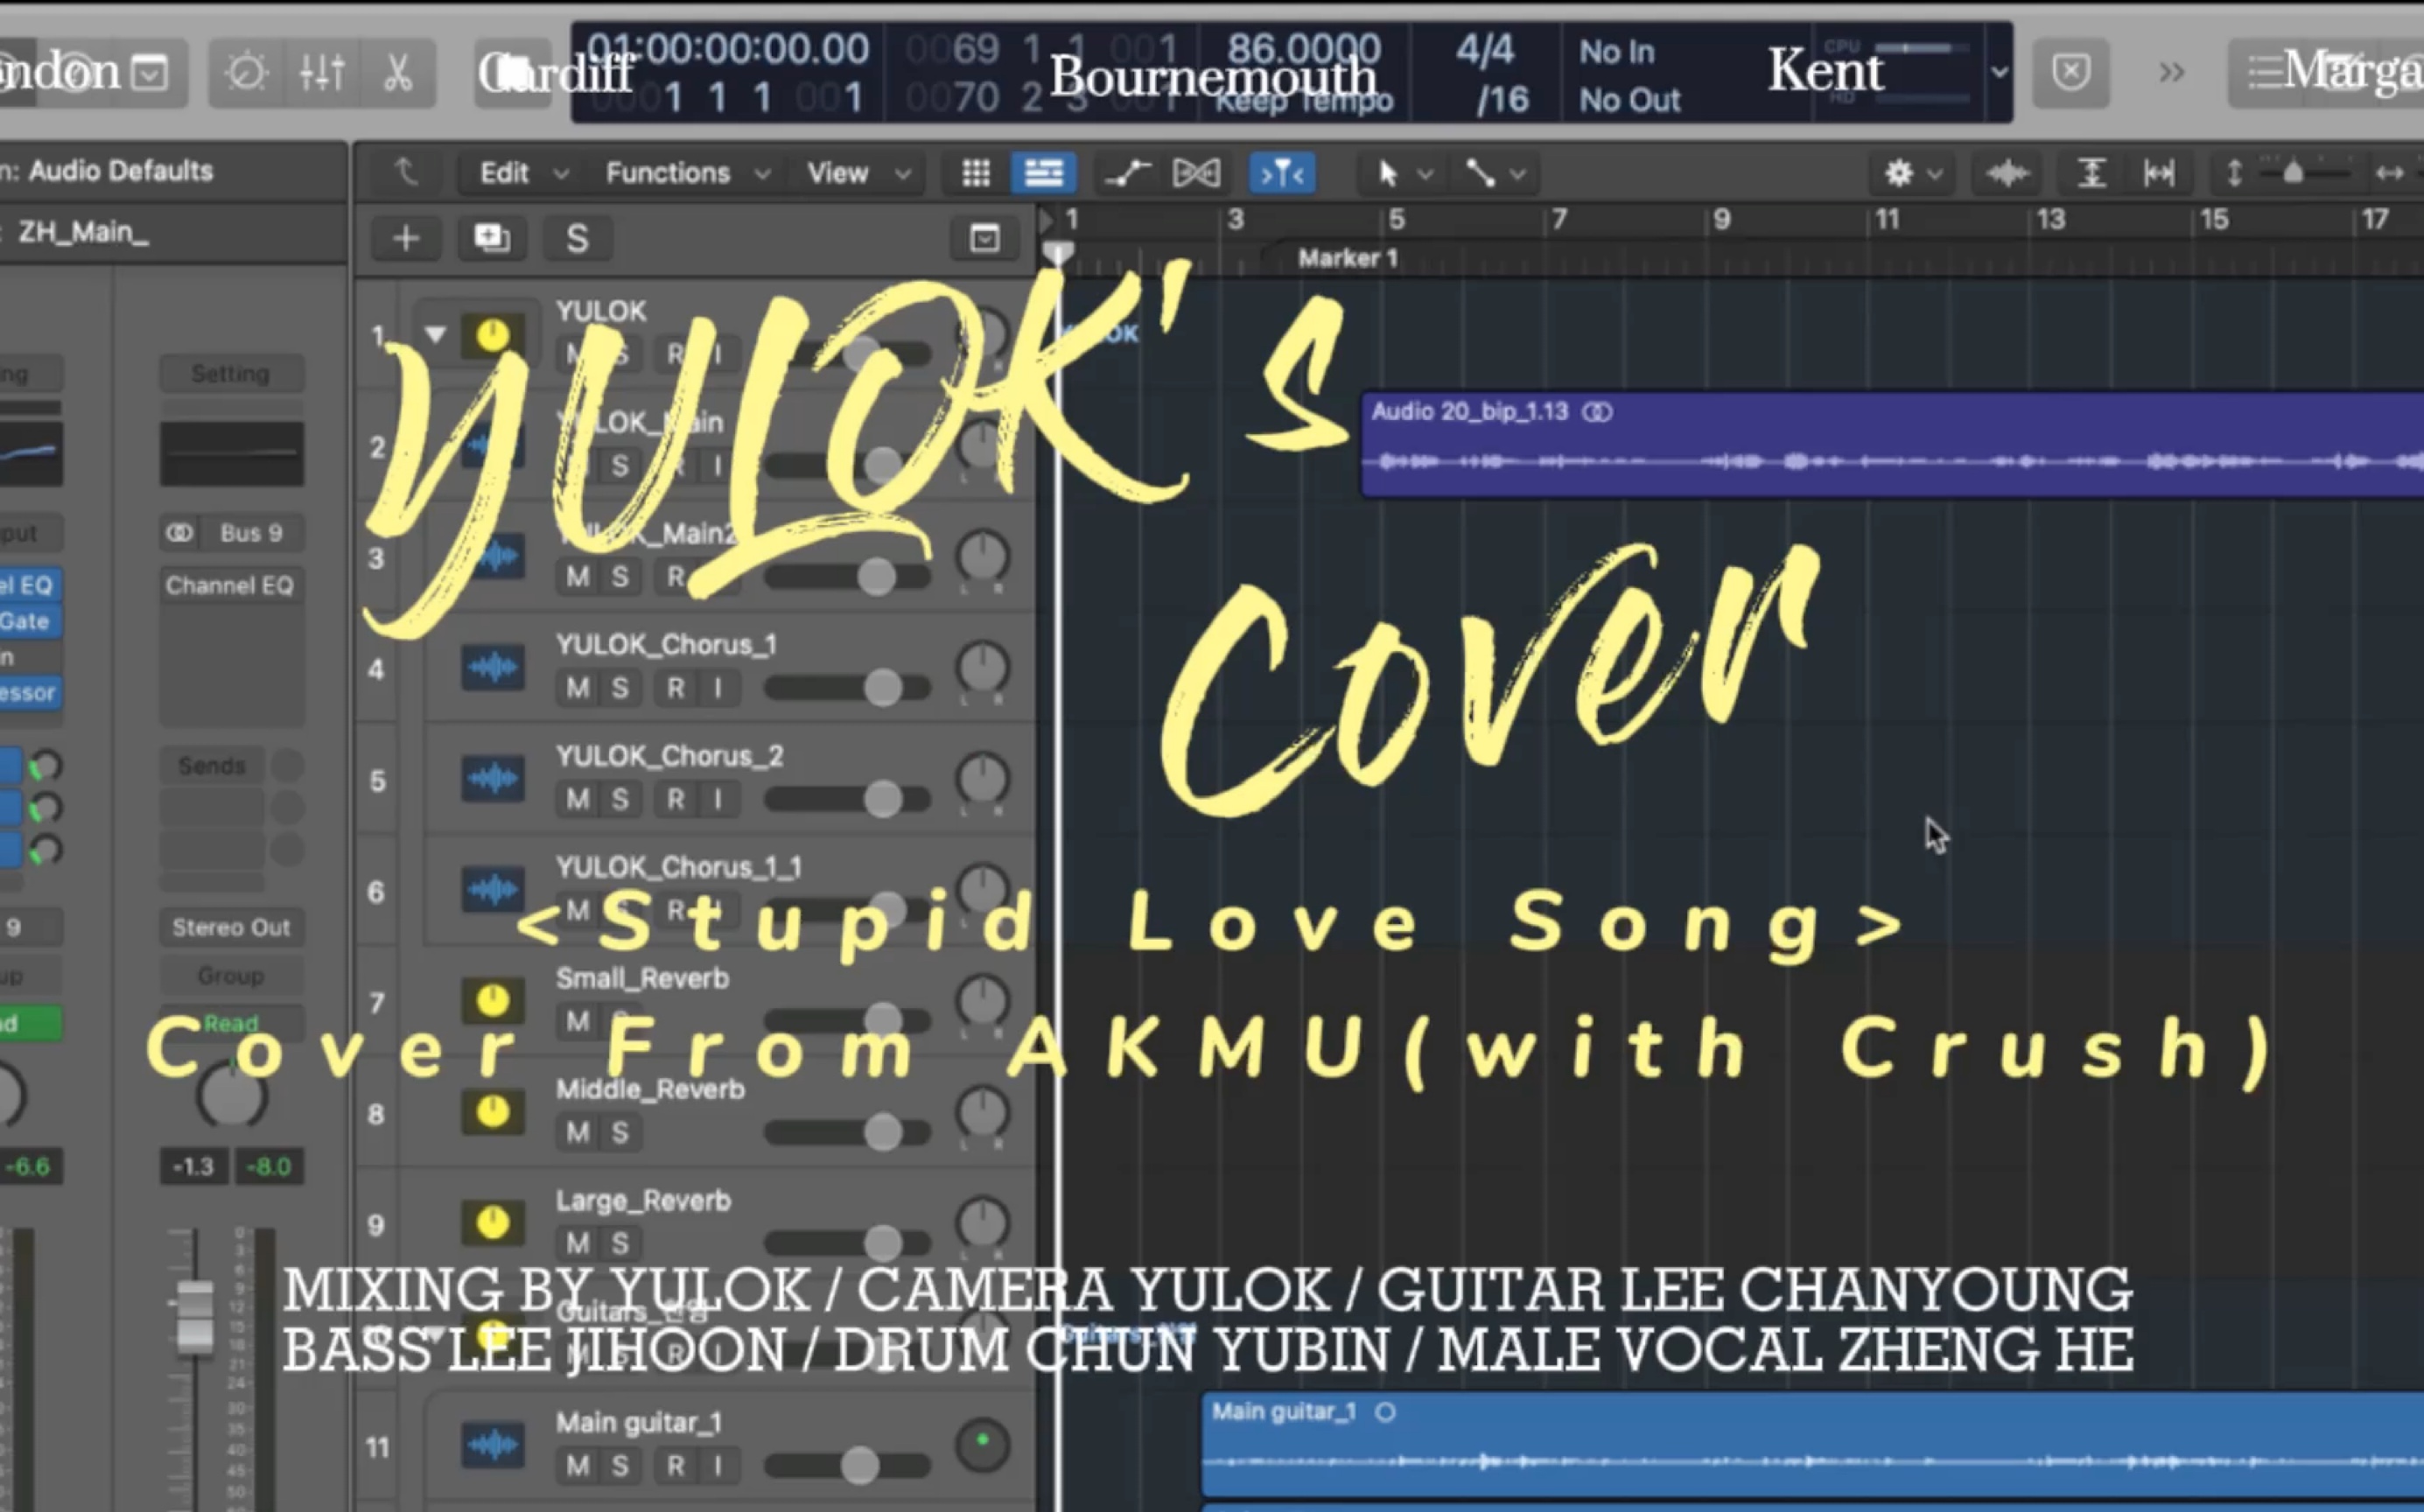Open the View menu

[858, 173]
